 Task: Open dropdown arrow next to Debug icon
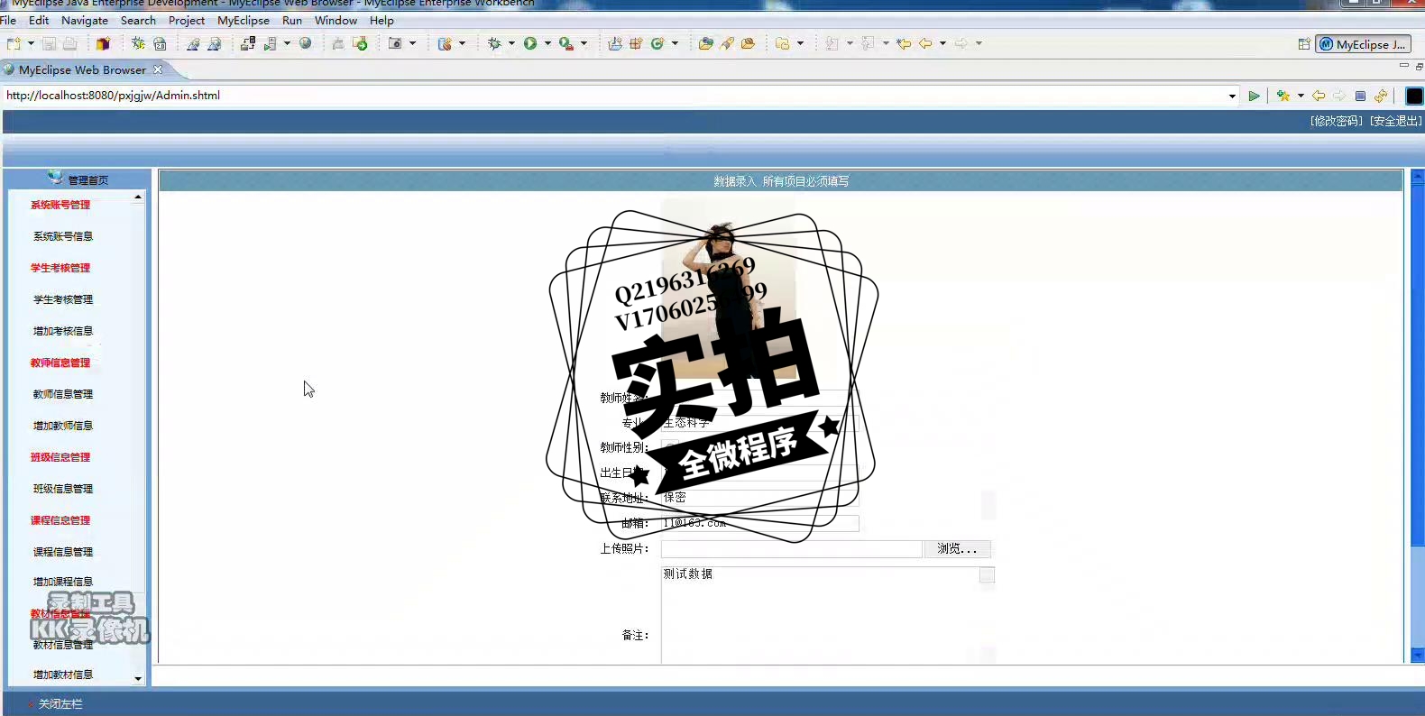[x=511, y=43]
